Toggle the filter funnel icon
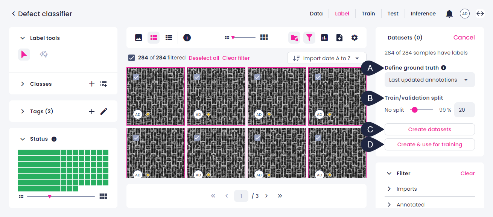Image resolution: width=493 pixels, height=217 pixels. tap(309, 38)
